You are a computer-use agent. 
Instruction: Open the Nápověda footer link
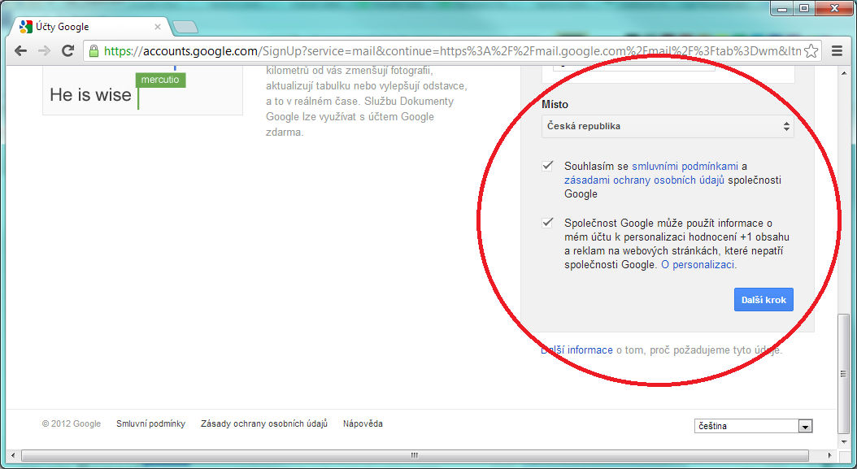[363, 423]
